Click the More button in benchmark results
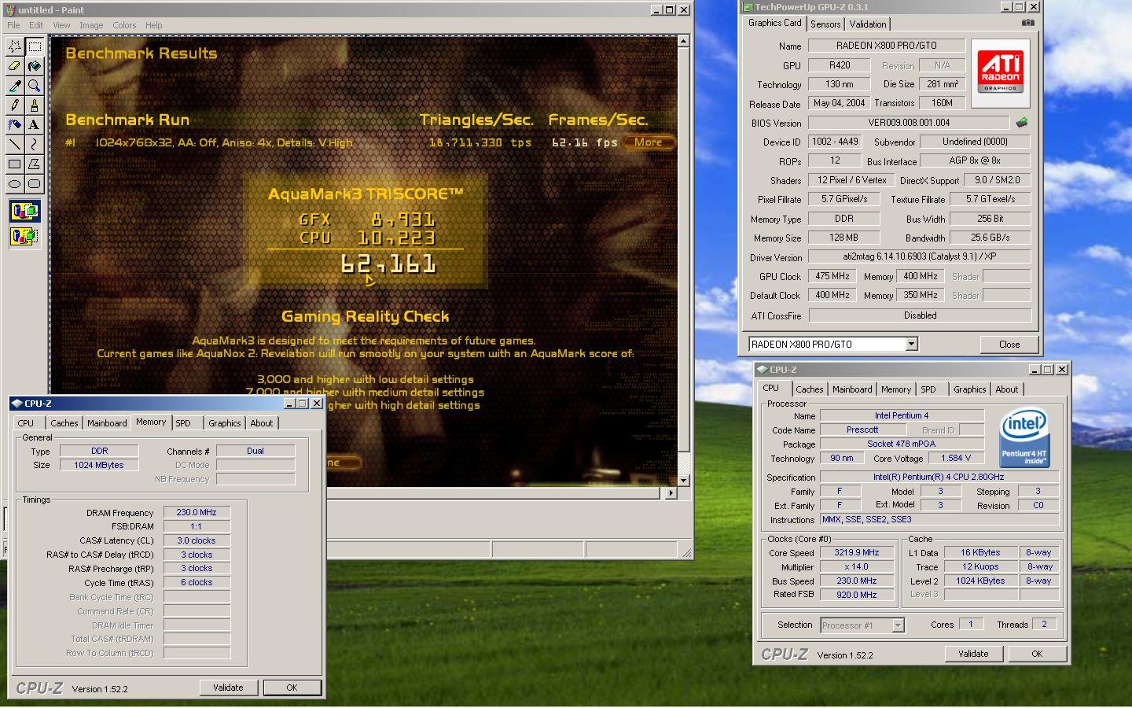Screen dimensions: 1132x708 point(649,142)
